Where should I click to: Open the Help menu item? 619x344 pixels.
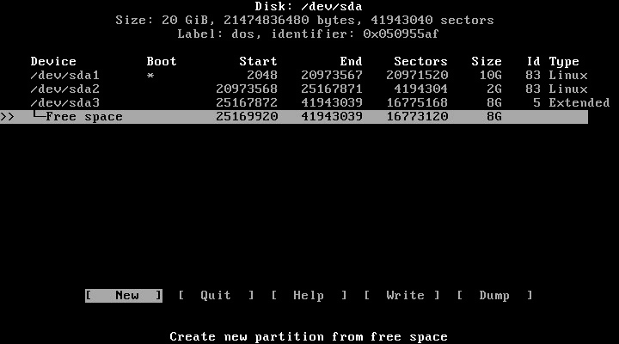coord(309,296)
